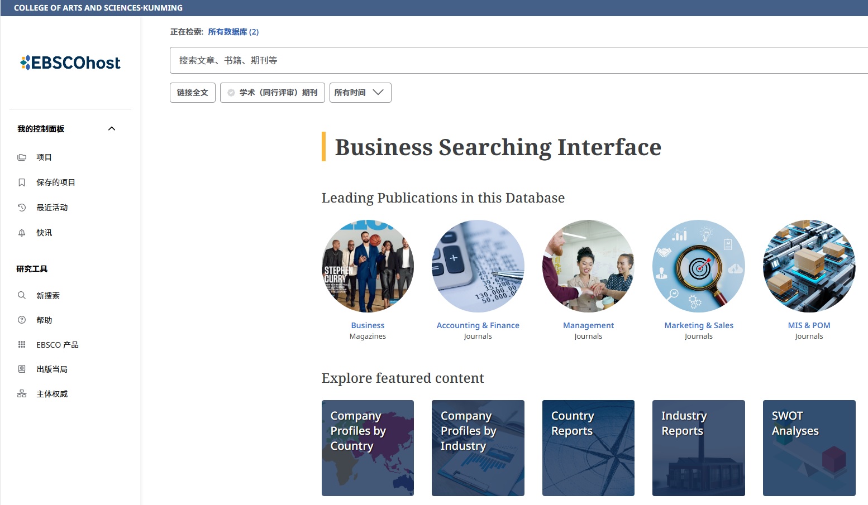Open the SWOT Analyses card
868x505 pixels.
point(809,448)
